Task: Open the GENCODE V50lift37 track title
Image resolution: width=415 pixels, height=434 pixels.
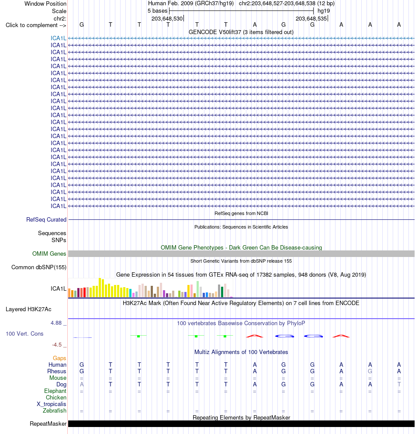Action: coord(241,32)
